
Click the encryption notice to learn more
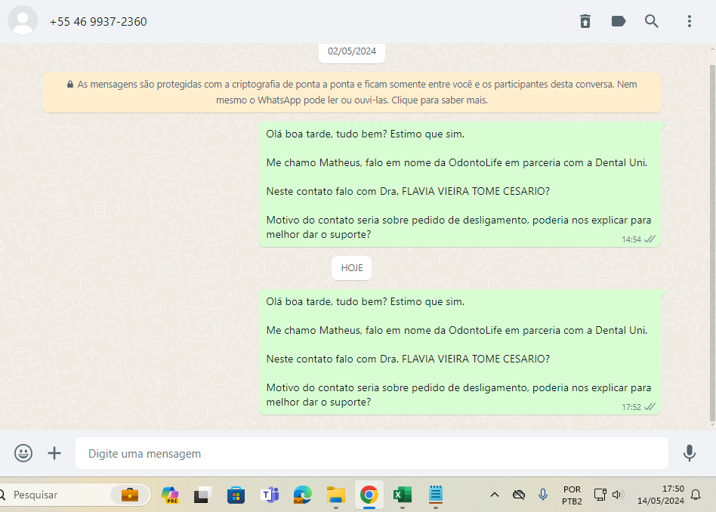(x=352, y=92)
